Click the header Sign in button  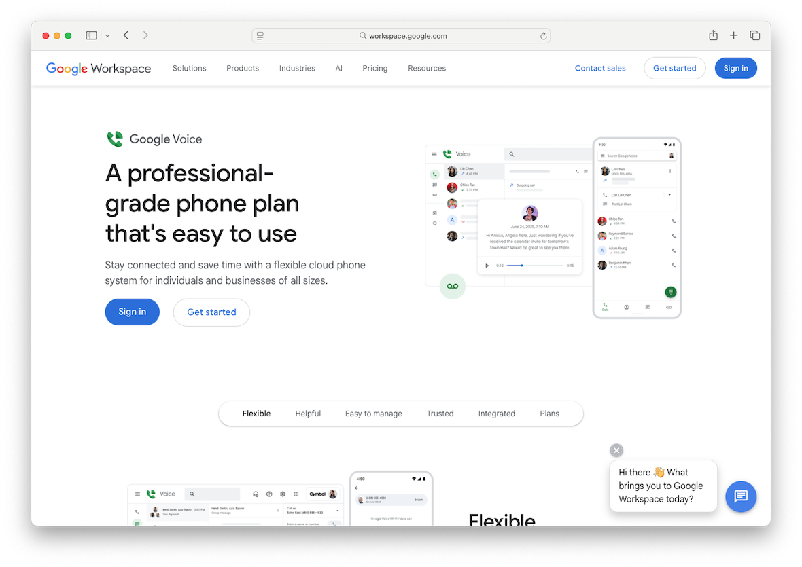[735, 68]
